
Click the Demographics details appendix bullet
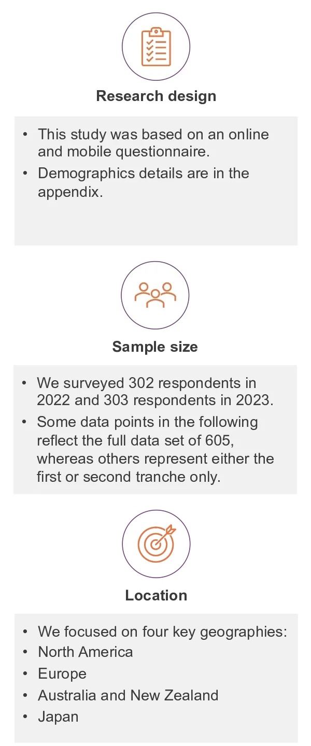(x=144, y=182)
